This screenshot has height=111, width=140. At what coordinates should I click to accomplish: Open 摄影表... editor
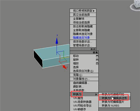[x=84, y=87]
